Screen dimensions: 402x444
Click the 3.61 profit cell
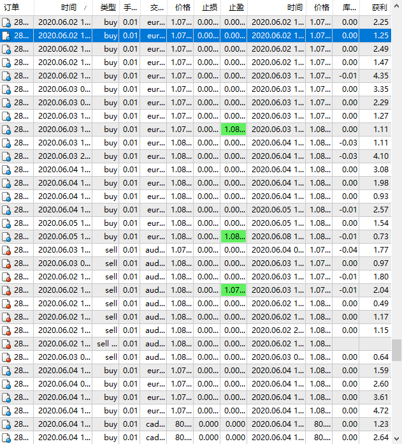coord(375,397)
